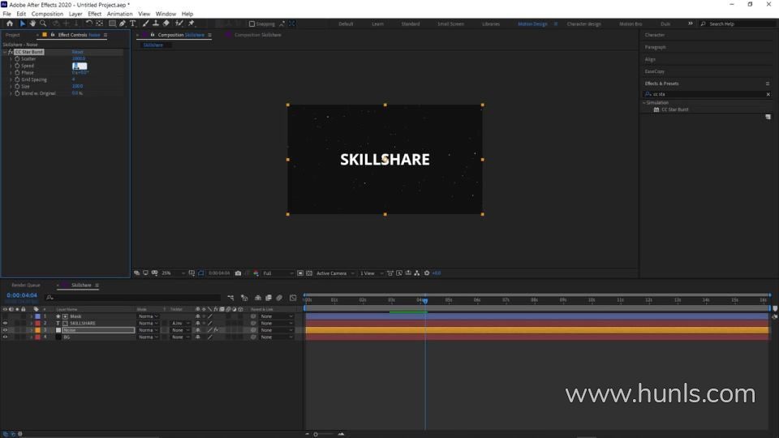
Task: Click the Graph Editor icon in timeline
Action: click(x=293, y=298)
